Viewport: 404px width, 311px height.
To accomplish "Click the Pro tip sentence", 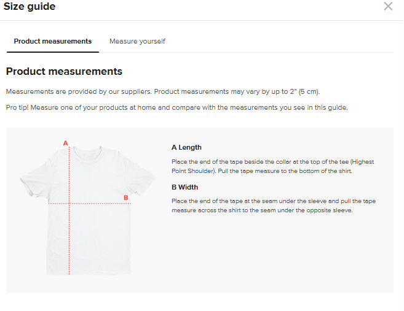I will click(x=176, y=107).
